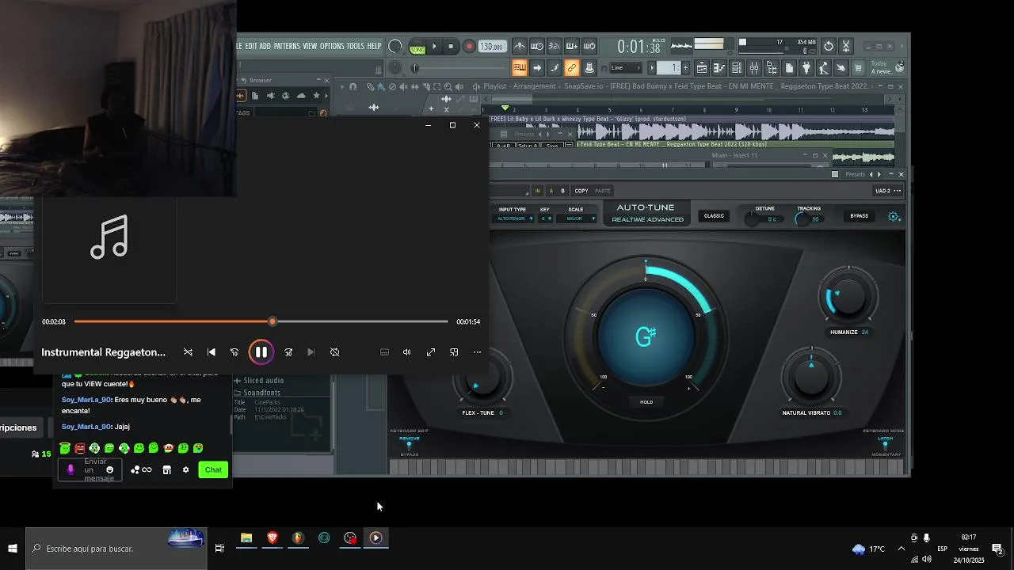
Task: Select the zoom tool in playlist toolbar
Action: click(x=448, y=86)
